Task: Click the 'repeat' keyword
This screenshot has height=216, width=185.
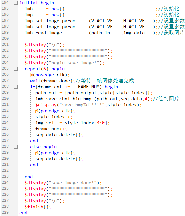Action: click(33, 69)
